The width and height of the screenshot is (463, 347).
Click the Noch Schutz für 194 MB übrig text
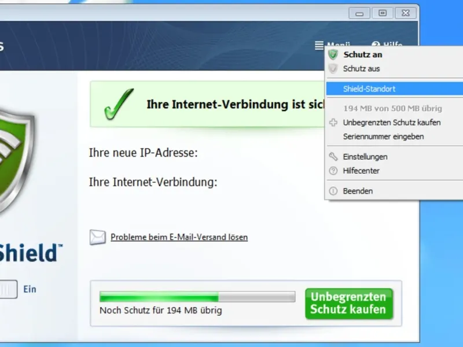161,311
